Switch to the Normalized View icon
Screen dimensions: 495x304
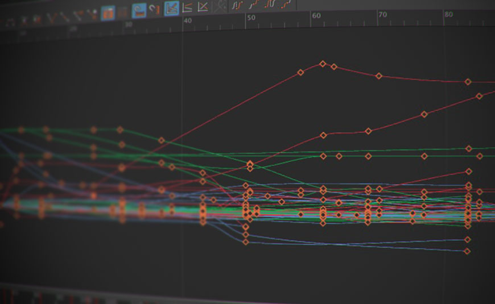point(203,7)
